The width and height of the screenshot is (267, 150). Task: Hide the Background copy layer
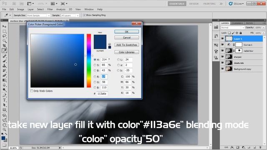click(222, 69)
